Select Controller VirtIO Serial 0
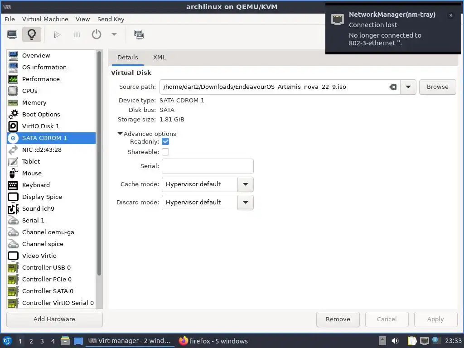Screen dimensions: 464x348 pos(51,303)
